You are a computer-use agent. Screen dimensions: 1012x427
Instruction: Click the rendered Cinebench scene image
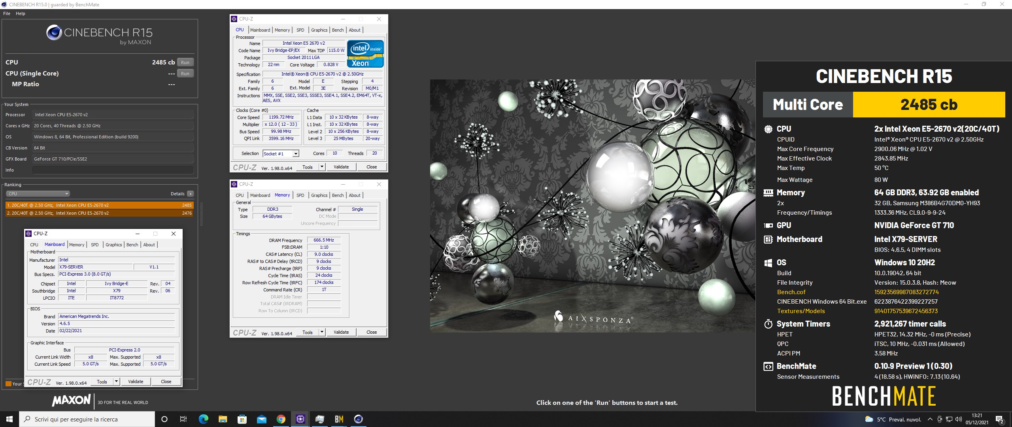pyautogui.click(x=592, y=206)
